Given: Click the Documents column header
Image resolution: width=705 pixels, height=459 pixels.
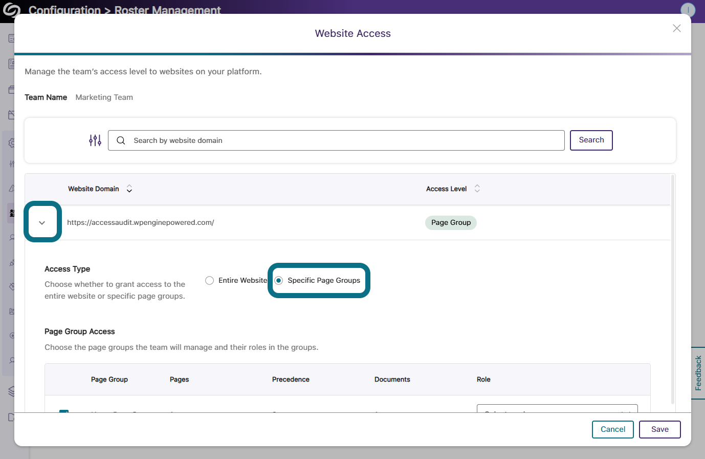Looking at the screenshot, I should click(392, 380).
